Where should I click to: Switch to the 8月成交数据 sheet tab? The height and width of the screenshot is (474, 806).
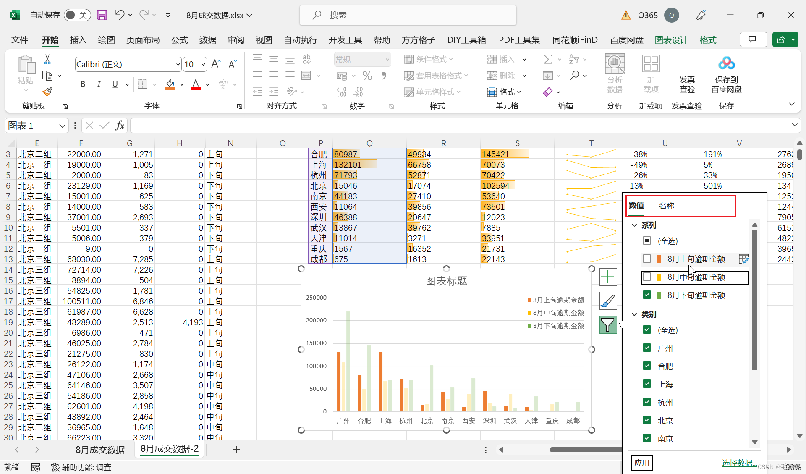click(x=100, y=450)
